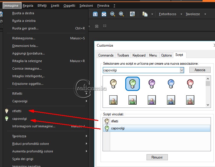Click the Rimuovi button
215x167 pixels.
point(157,157)
